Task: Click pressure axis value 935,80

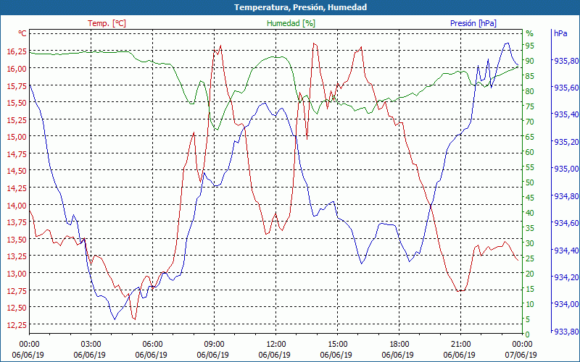Action: pos(566,61)
